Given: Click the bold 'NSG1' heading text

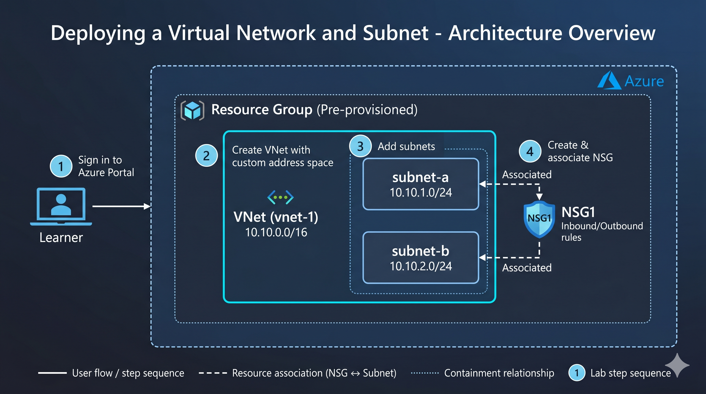Looking at the screenshot, I should 578,212.
